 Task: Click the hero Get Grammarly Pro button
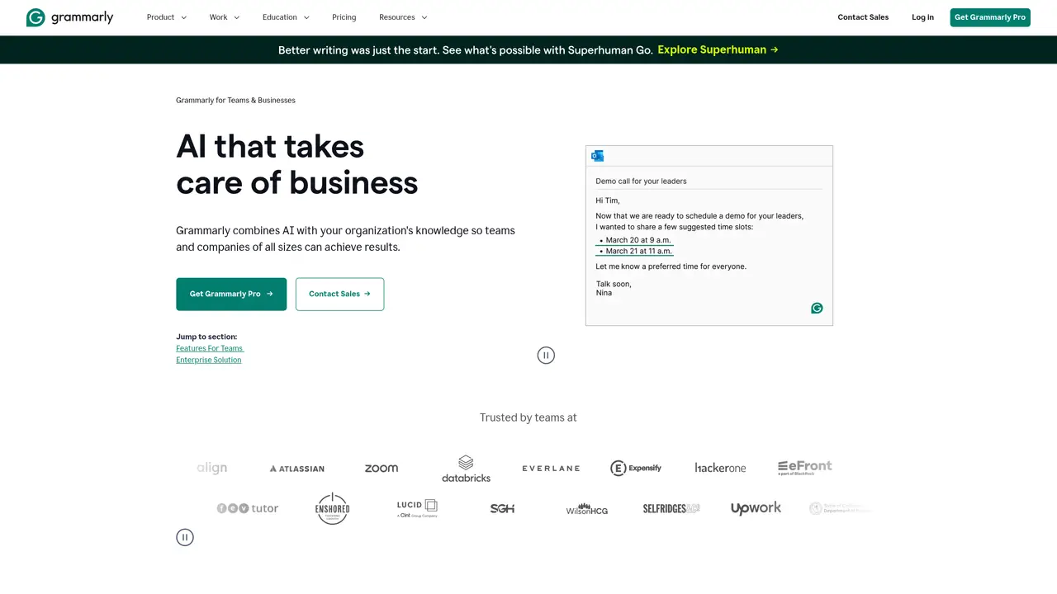coord(231,295)
